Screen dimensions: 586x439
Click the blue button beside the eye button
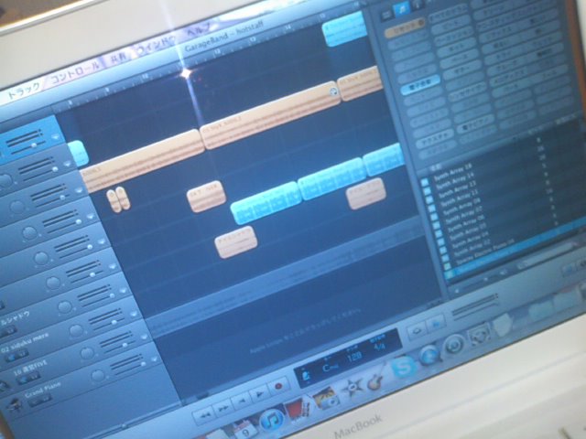(x=435, y=323)
